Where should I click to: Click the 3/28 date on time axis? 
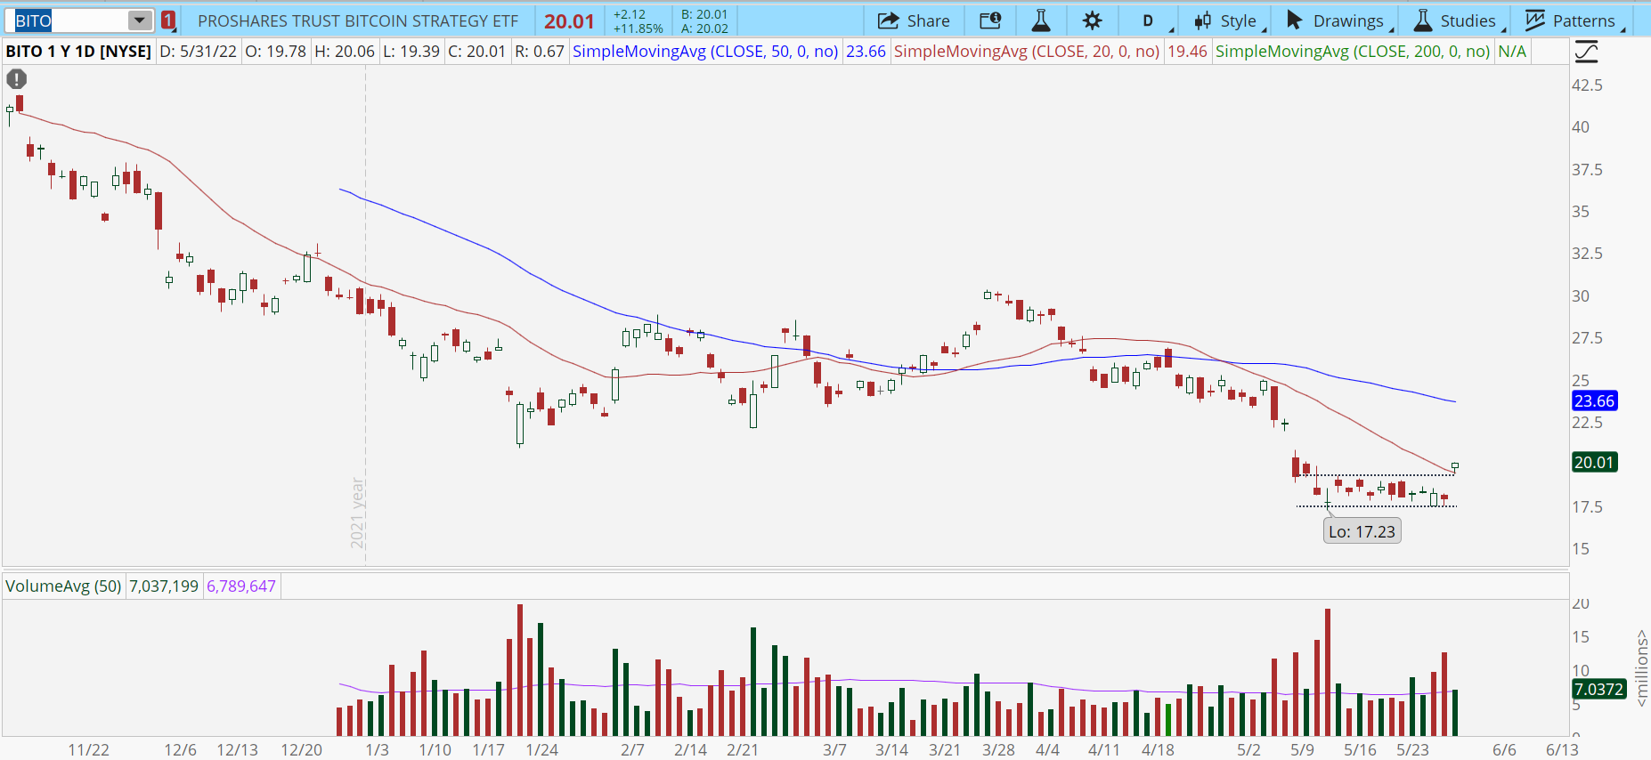[x=998, y=749]
